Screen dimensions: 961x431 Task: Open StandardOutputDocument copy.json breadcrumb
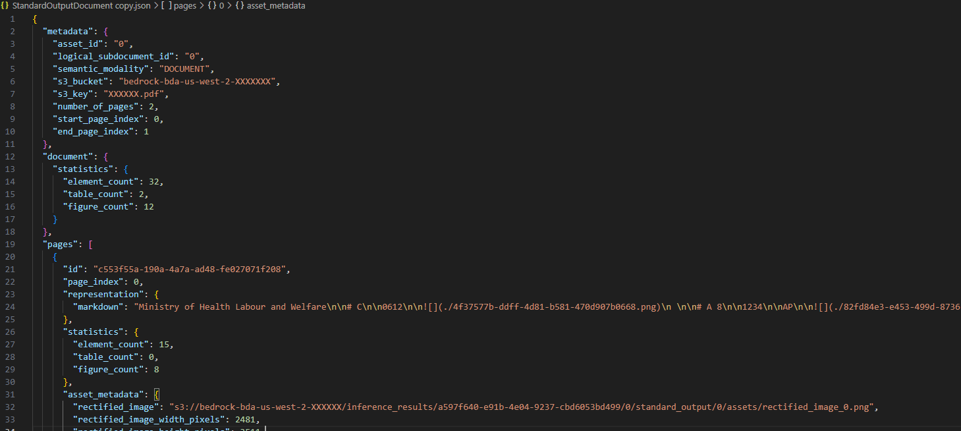pyautogui.click(x=82, y=5)
